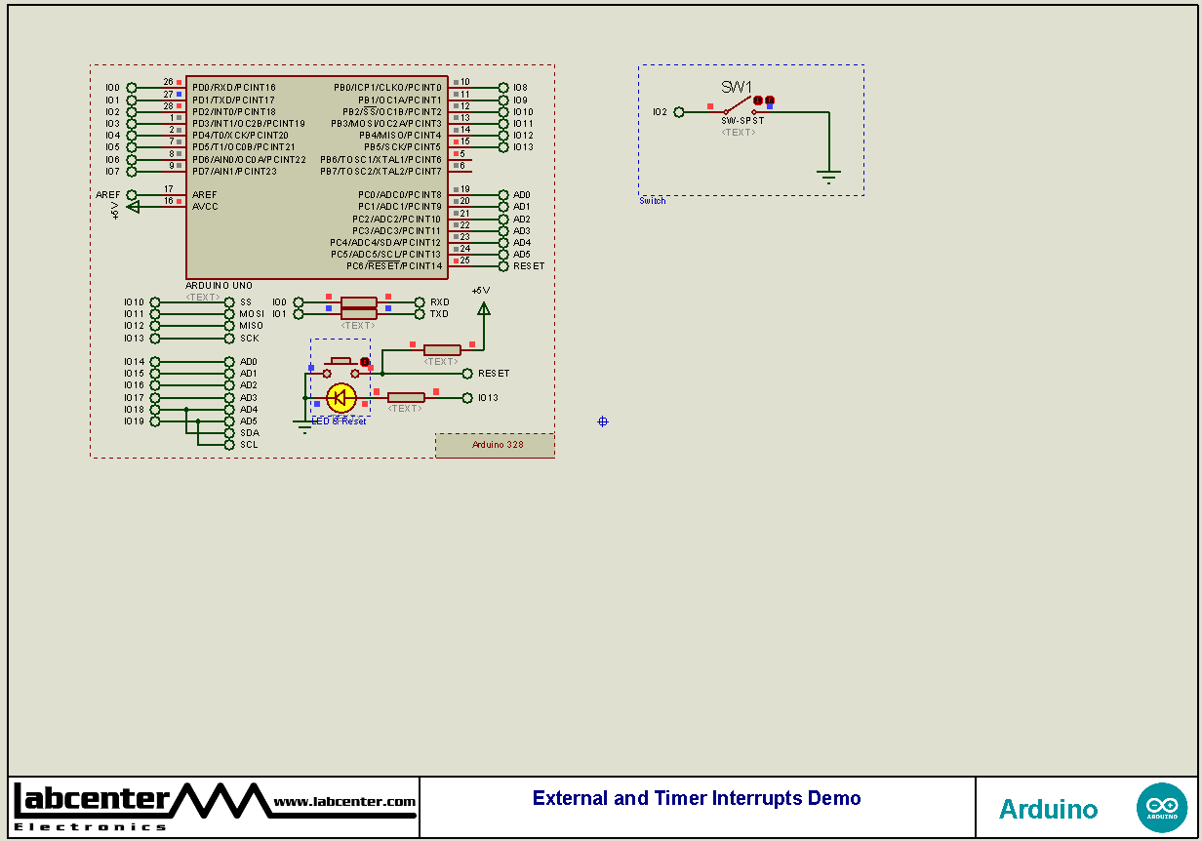Click the ground symbol below SW1

pyautogui.click(x=827, y=174)
